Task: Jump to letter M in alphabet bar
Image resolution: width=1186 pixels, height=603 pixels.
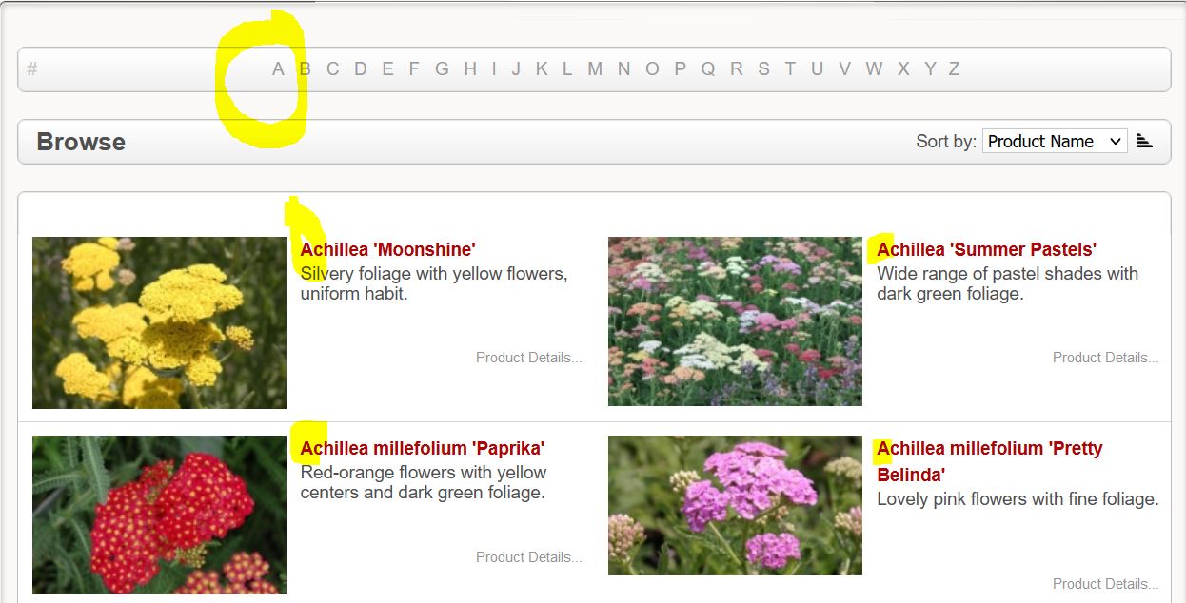Action: point(595,68)
